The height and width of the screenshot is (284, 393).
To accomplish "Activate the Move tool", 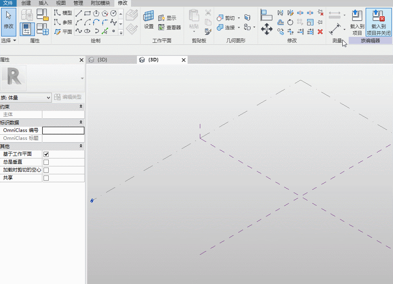I will click(x=267, y=29).
